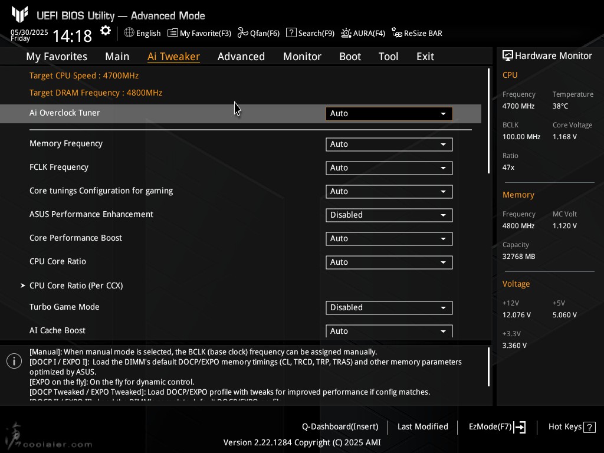Select the FCLK Frequency row label

click(x=59, y=167)
